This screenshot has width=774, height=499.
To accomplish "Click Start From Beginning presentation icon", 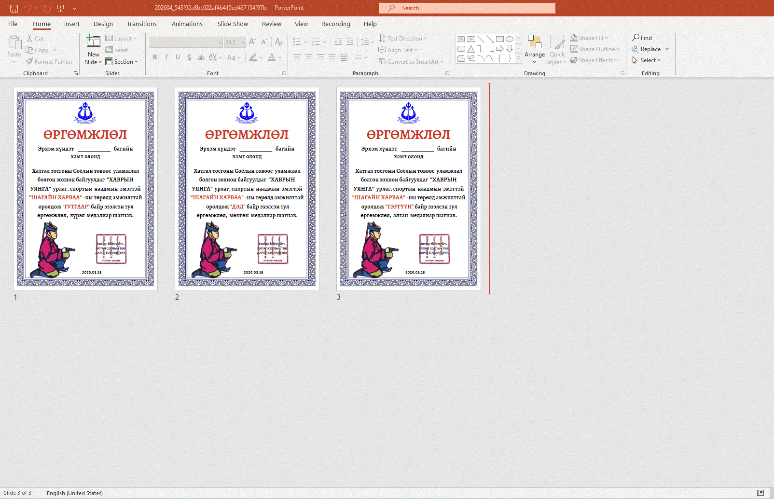I will point(61,8).
